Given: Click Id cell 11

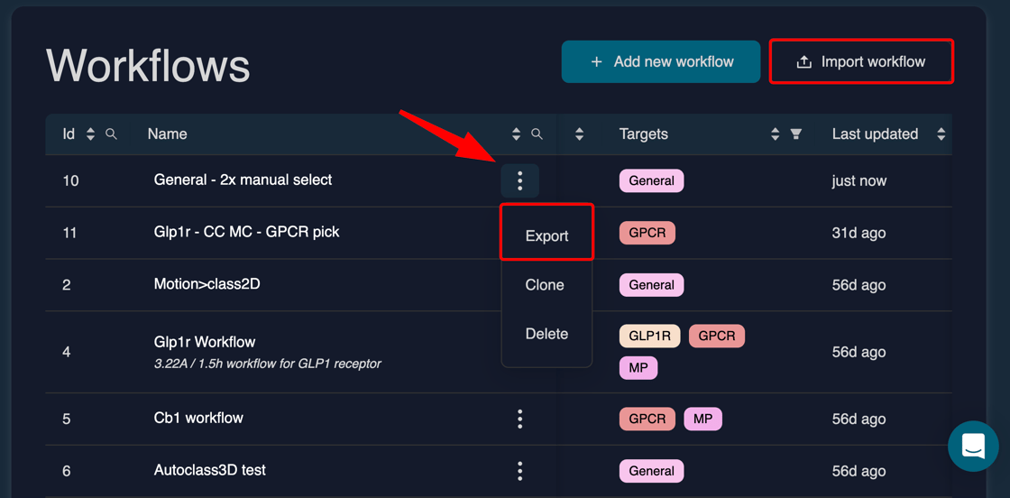Looking at the screenshot, I should (69, 233).
